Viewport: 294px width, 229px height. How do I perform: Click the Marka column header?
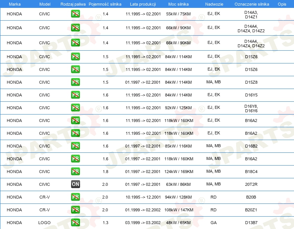coord(15,4)
